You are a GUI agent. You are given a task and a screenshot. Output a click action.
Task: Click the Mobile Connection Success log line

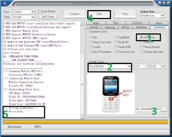[26, 82]
